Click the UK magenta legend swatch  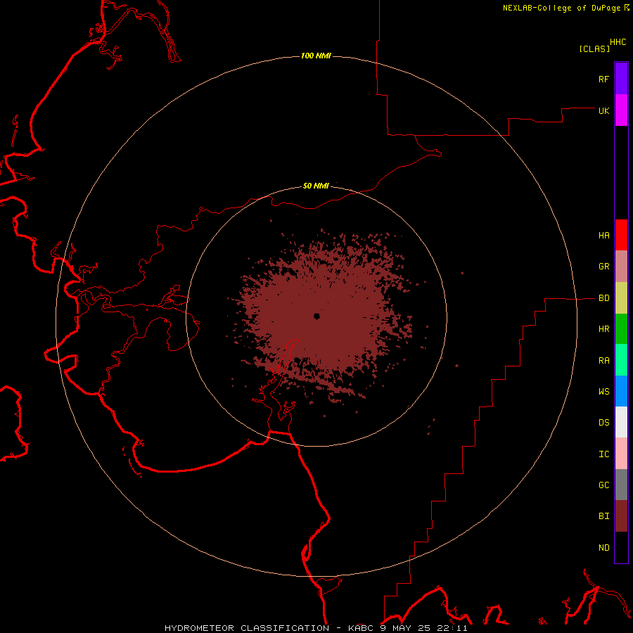coord(621,110)
